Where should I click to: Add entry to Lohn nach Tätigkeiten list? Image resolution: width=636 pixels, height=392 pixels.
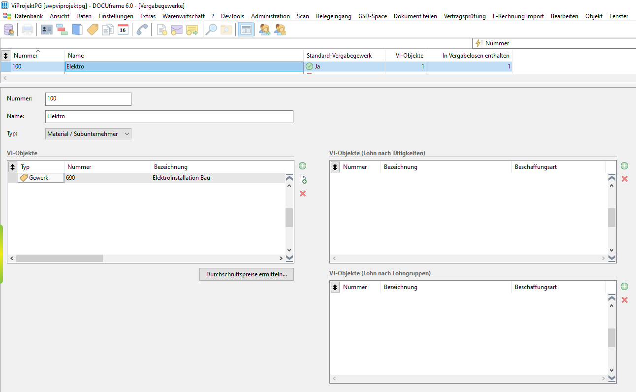[x=625, y=166]
